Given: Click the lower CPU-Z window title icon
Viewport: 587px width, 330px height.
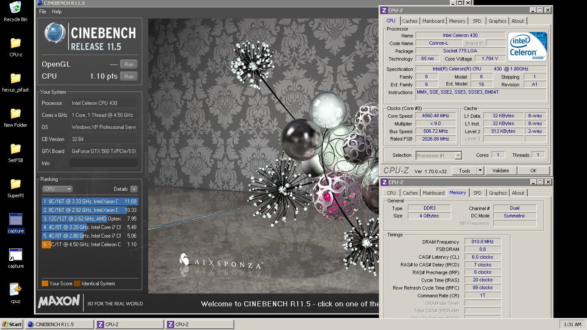Looking at the screenshot, I should click(x=385, y=182).
